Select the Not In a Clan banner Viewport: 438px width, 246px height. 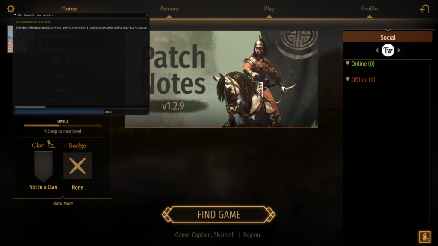43,167
